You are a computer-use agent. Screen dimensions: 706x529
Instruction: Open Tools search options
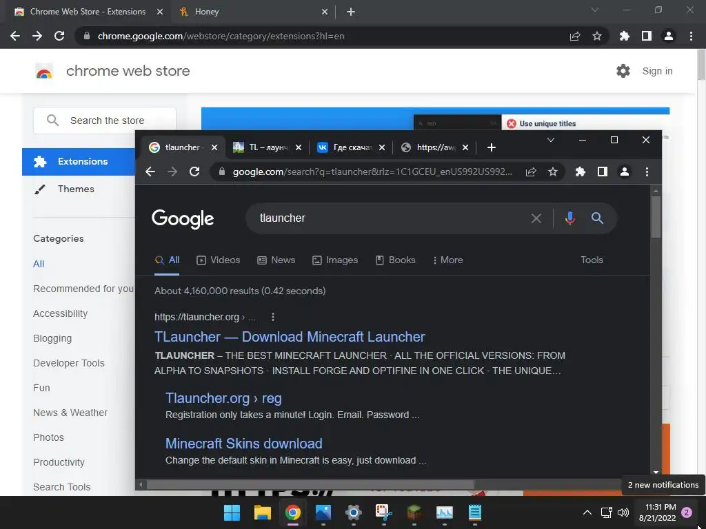[x=592, y=260]
